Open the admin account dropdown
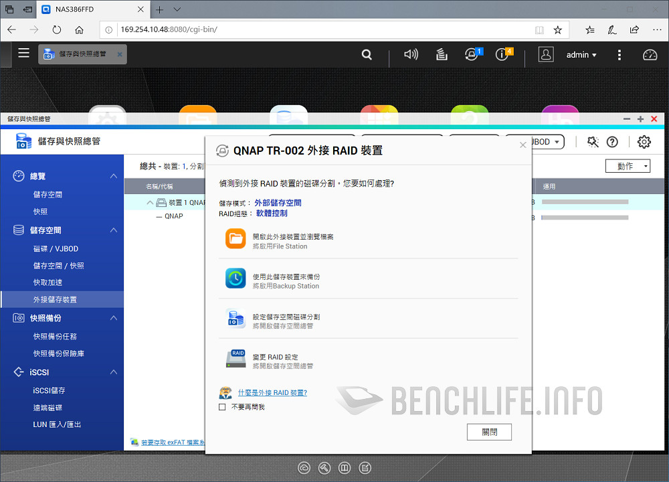 point(581,55)
